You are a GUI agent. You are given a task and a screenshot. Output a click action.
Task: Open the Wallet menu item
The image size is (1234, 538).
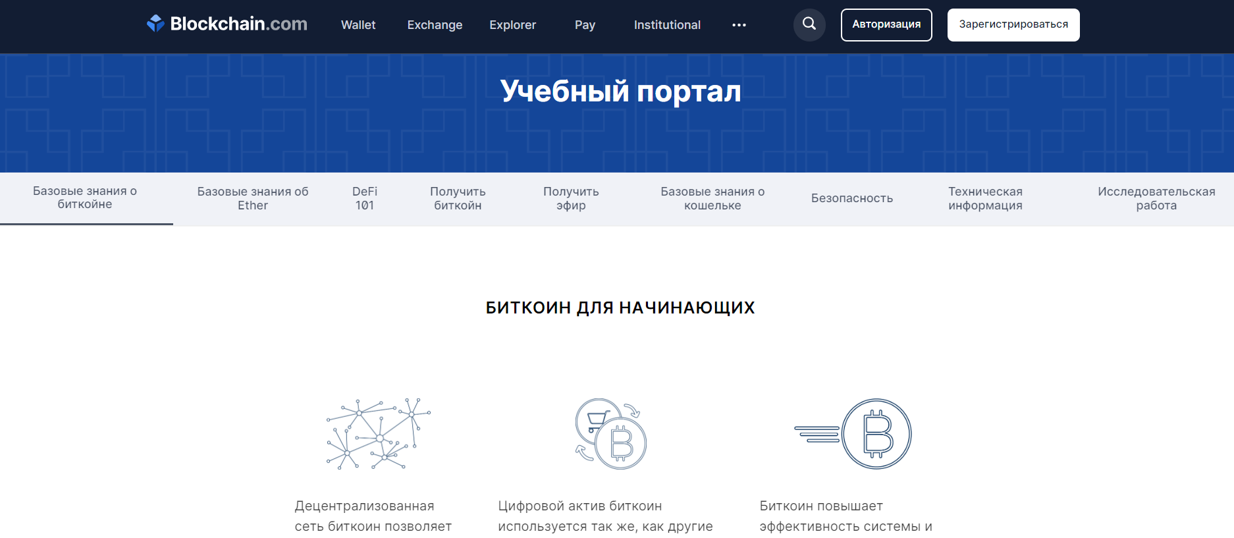point(358,25)
